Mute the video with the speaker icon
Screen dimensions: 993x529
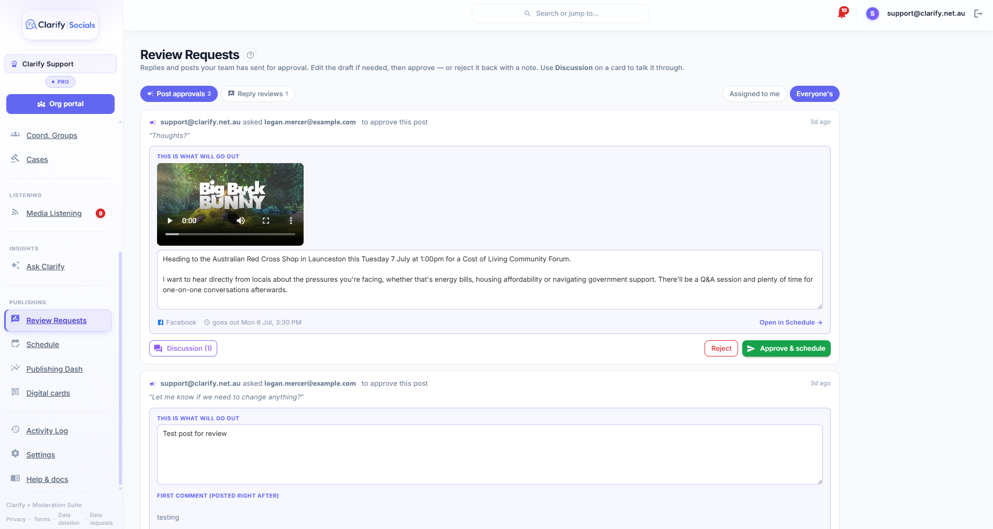pyautogui.click(x=241, y=221)
